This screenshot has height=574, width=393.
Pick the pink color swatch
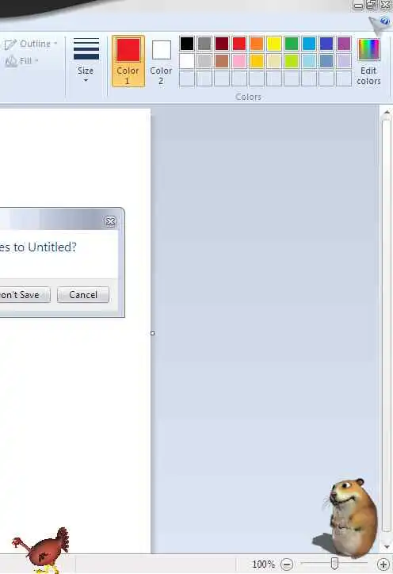pos(239,61)
